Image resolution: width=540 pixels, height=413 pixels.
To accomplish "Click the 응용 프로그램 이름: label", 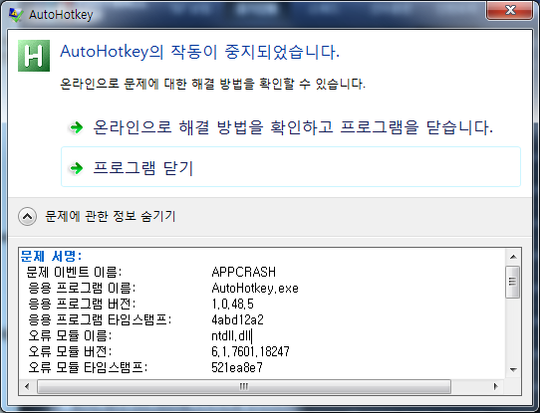I will (82, 288).
